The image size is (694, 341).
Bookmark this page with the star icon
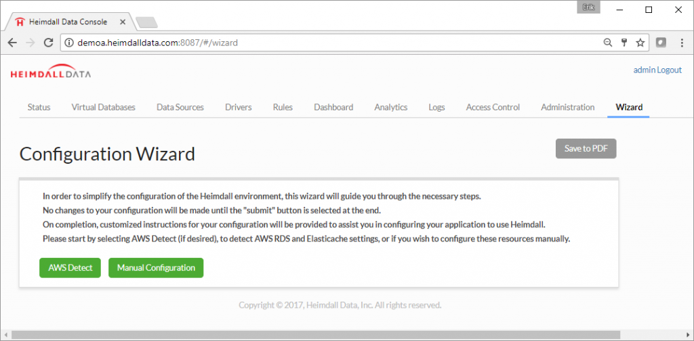(640, 43)
